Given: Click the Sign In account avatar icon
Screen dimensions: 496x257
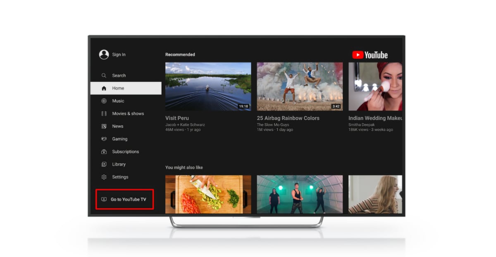Looking at the screenshot, I should [x=104, y=55].
